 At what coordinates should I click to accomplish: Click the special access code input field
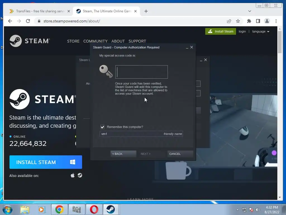(x=142, y=72)
